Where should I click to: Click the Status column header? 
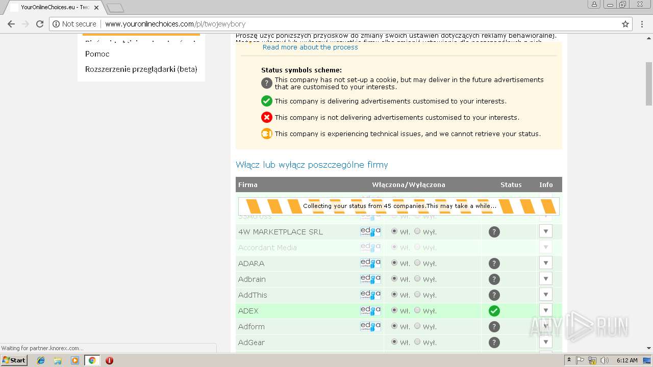511,185
